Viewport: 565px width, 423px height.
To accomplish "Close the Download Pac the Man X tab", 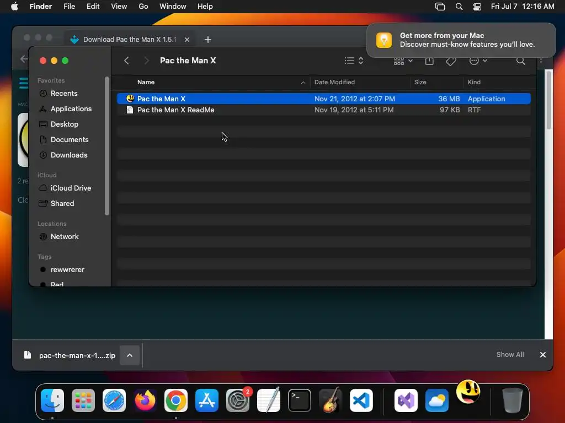I will click(x=187, y=40).
